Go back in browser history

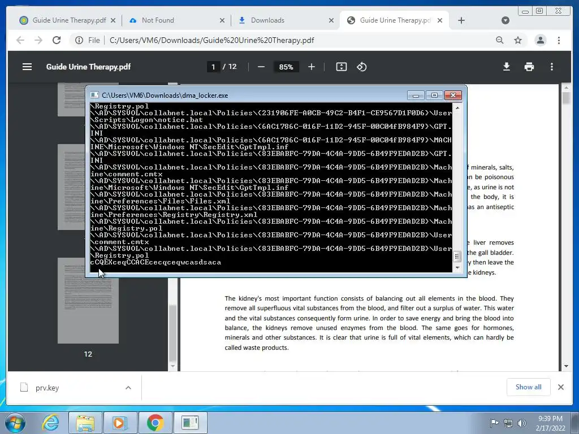coord(20,40)
